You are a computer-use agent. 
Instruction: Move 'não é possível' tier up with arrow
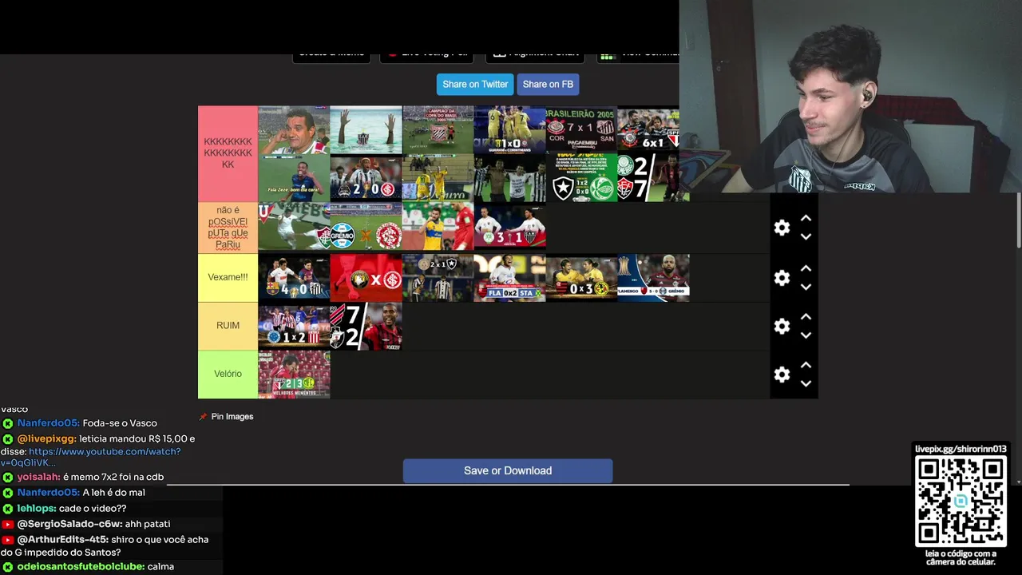click(x=806, y=218)
